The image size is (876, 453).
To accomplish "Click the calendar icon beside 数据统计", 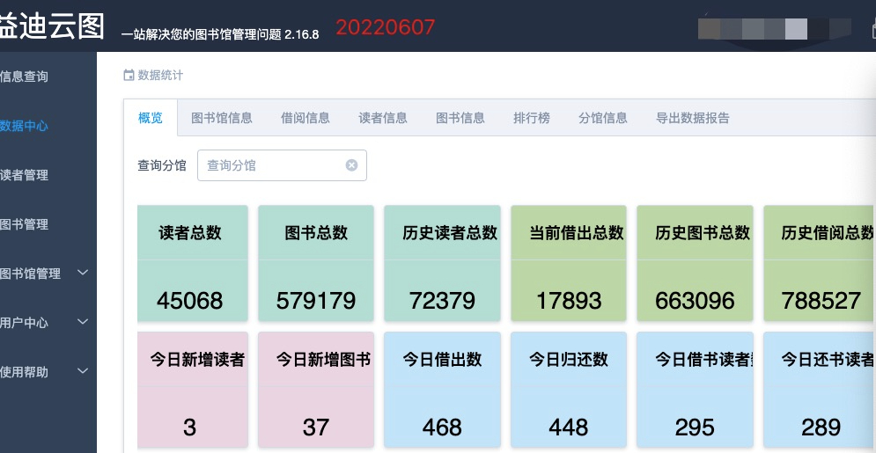I will point(129,76).
